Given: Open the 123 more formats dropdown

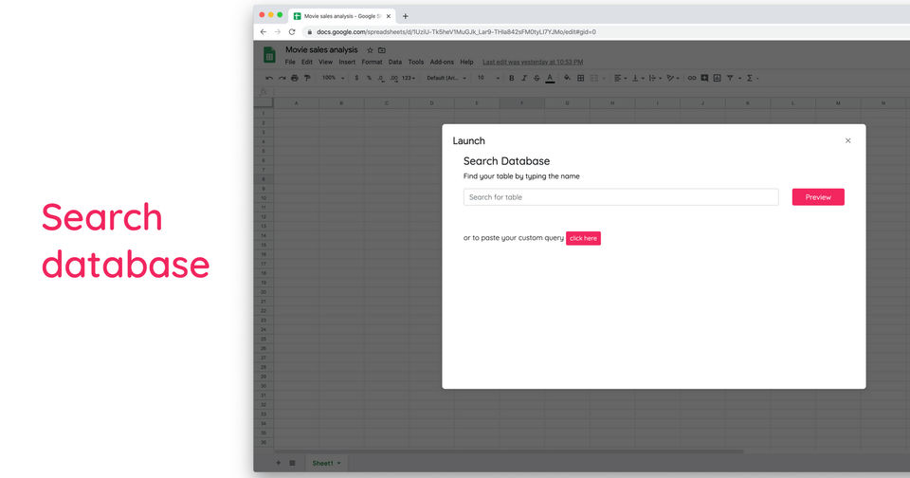Looking at the screenshot, I should pos(409,78).
